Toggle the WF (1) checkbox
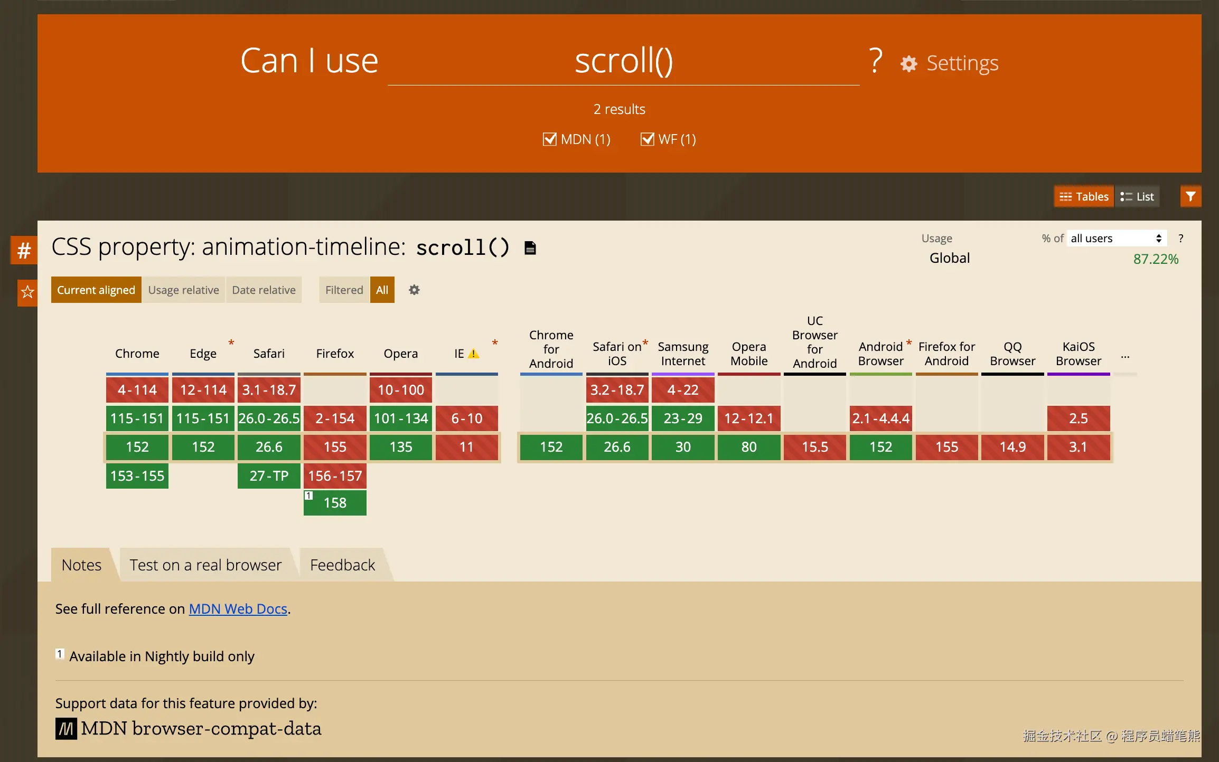 tap(647, 139)
